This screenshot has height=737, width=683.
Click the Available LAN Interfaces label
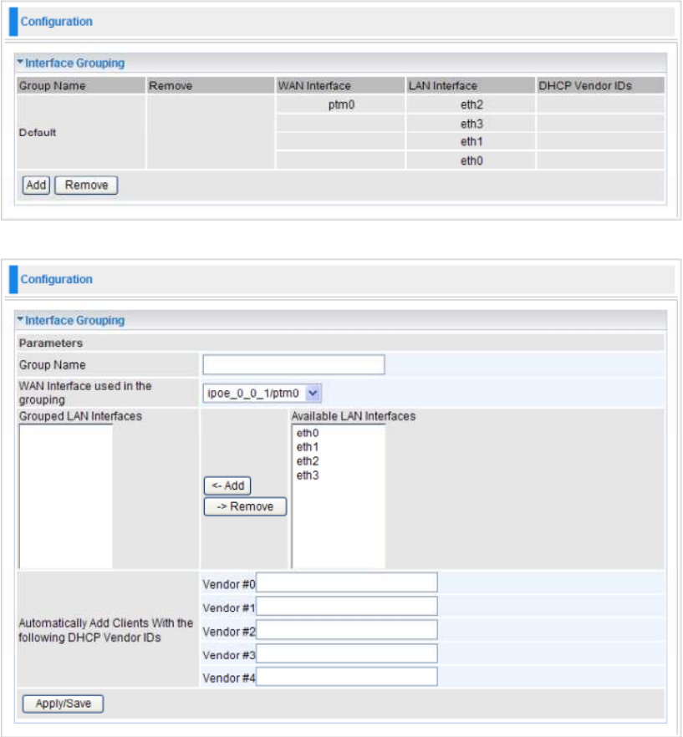coord(354,416)
